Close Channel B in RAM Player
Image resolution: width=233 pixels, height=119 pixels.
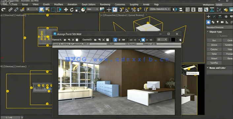(x=104, y=40)
